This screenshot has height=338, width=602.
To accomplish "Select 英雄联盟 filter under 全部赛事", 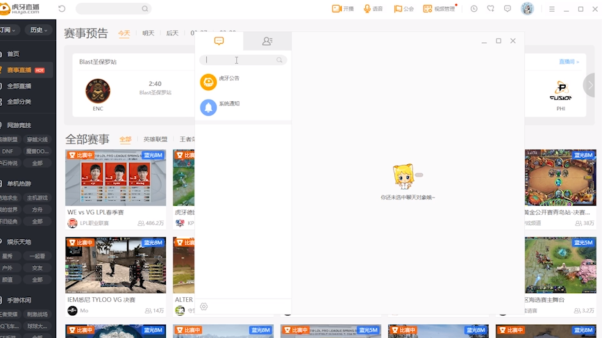I will pos(155,139).
